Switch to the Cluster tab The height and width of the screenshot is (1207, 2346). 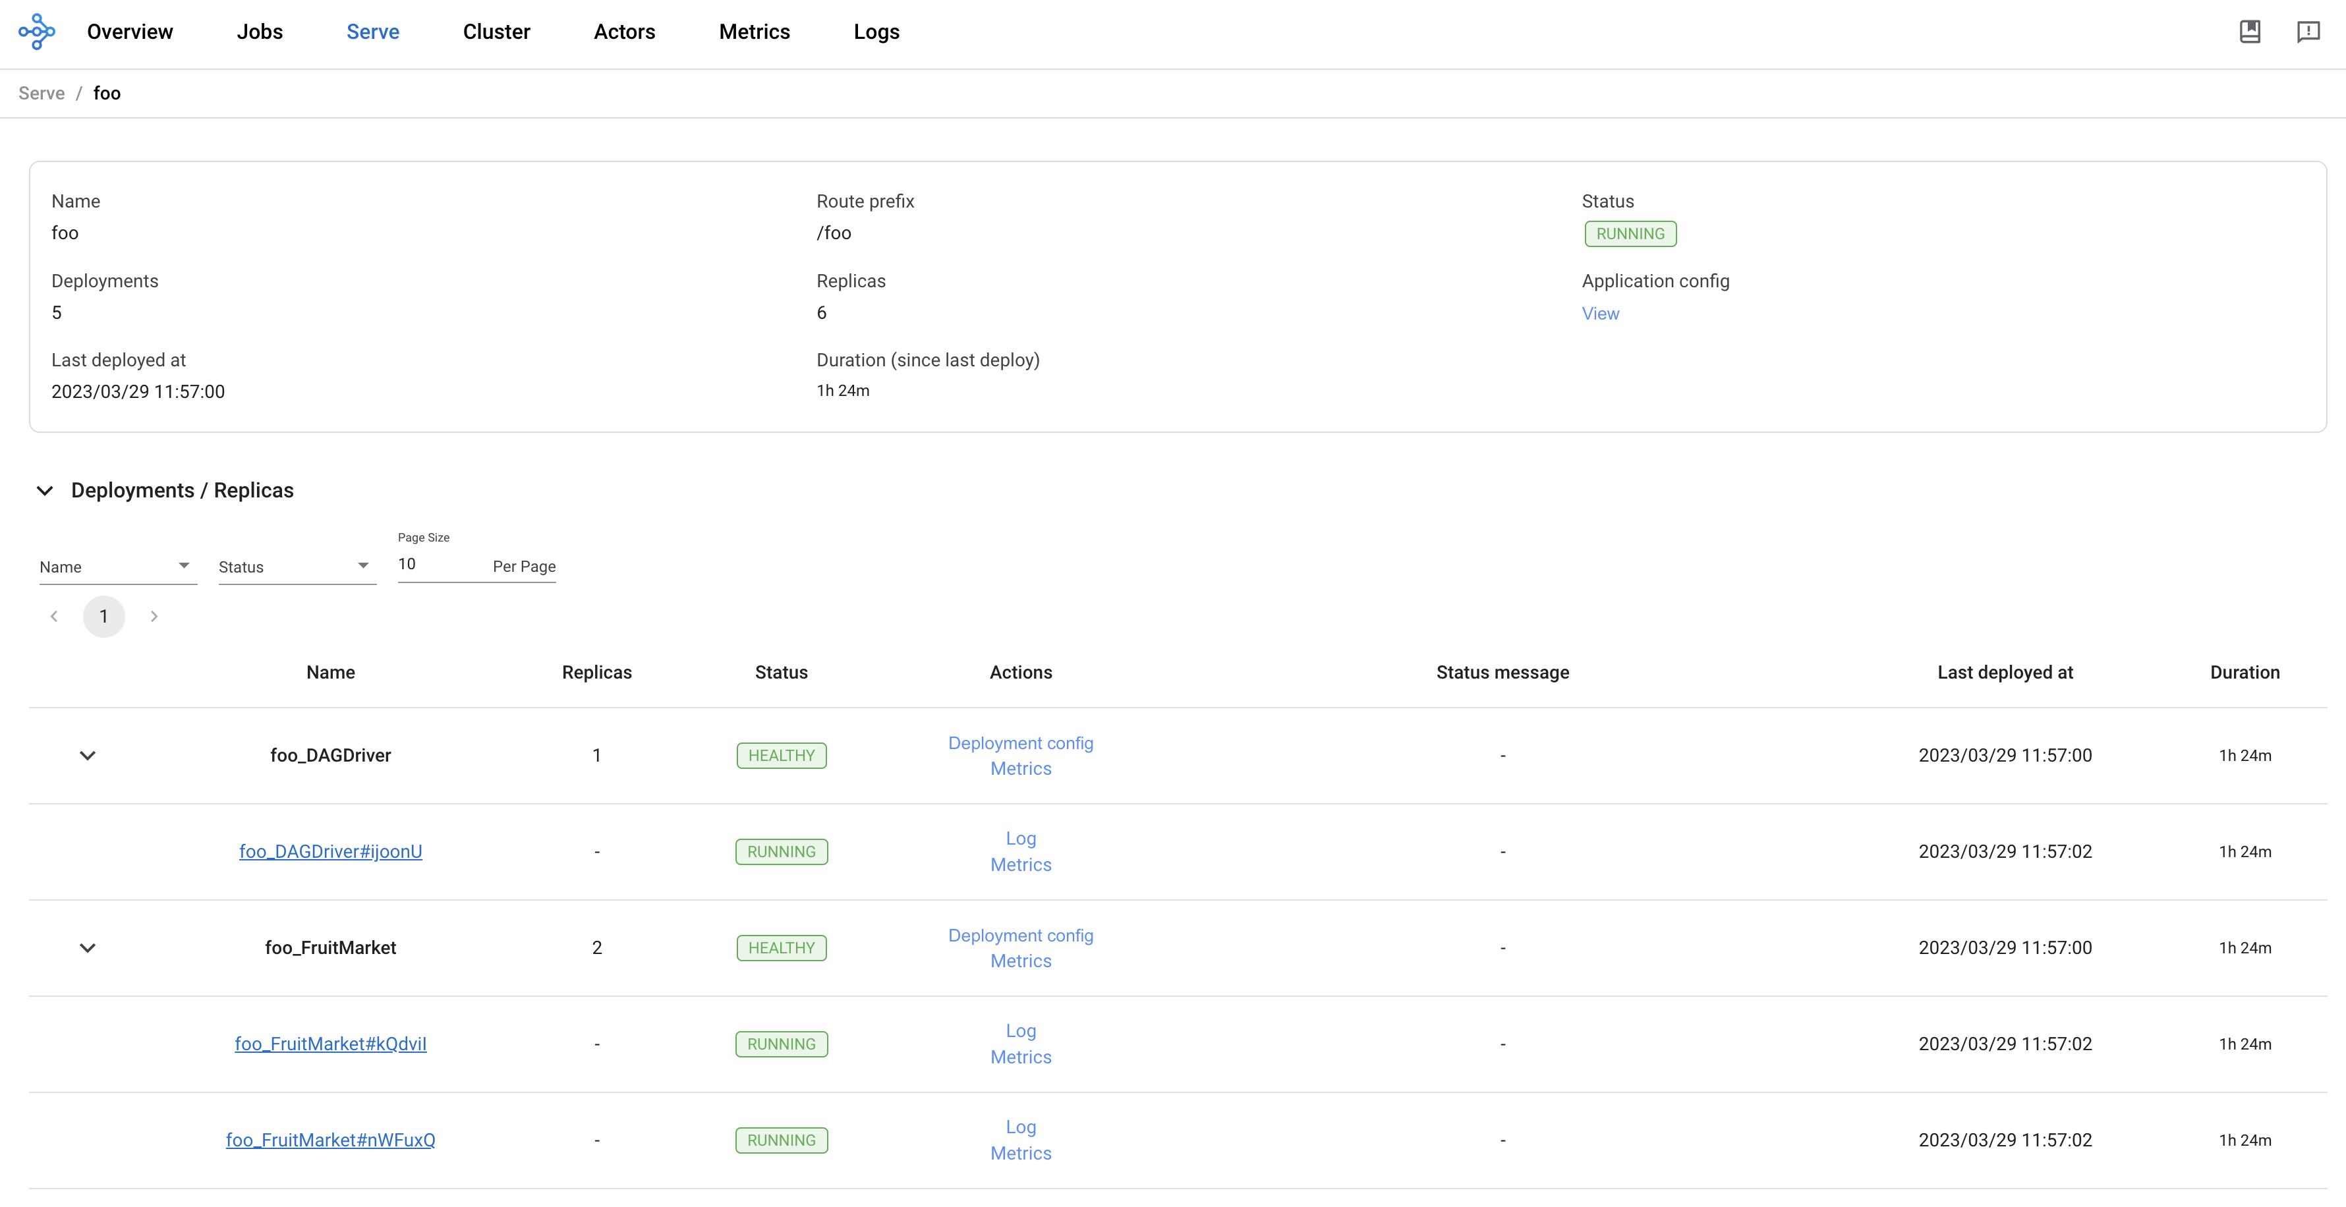(496, 32)
